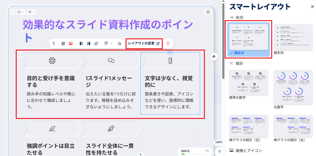The image size is (316, 156).
Task: Expand the chevron next to toolbar palette
Action: [x=112, y=43]
